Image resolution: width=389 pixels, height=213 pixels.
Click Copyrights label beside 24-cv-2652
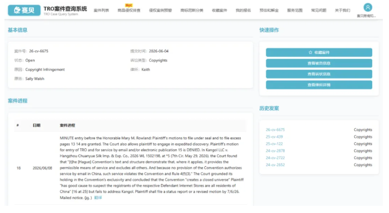tap(363, 164)
